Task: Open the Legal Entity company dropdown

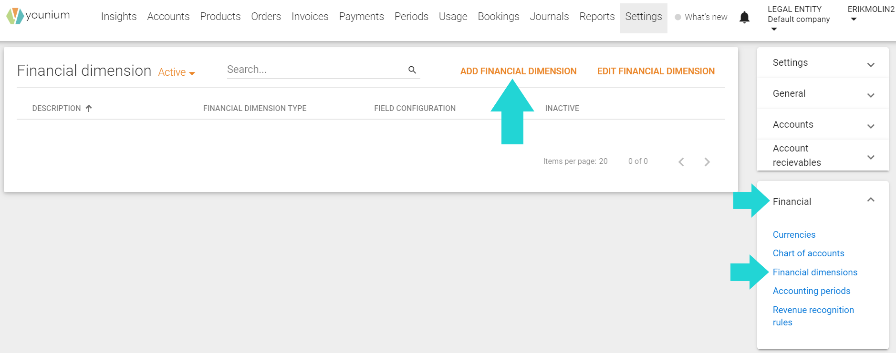Action: (x=799, y=19)
